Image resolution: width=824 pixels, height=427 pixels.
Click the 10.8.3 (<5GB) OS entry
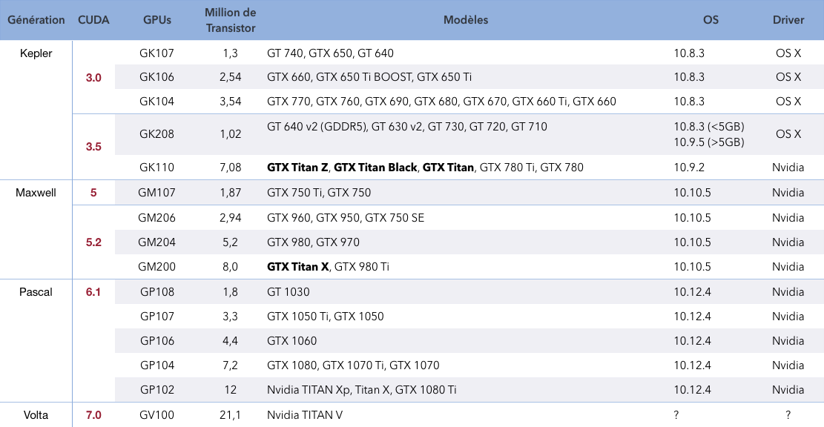point(709,127)
